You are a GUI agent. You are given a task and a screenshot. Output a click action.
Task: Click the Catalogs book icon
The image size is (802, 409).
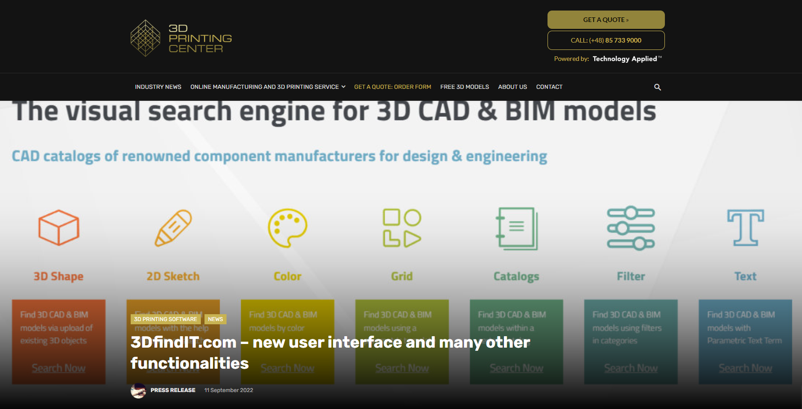point(517,229)
